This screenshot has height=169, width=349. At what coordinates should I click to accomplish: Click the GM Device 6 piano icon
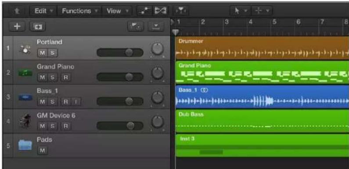(x=25, y=121)
